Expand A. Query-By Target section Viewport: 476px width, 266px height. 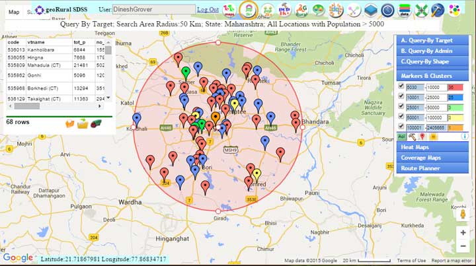pos(432,40)
